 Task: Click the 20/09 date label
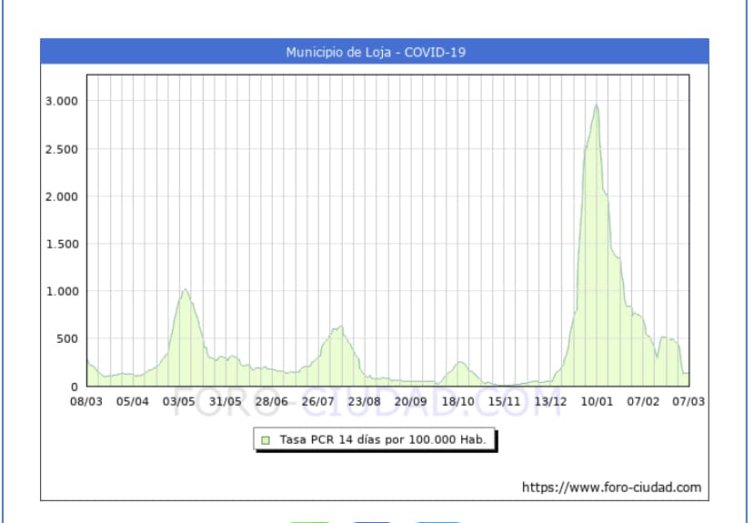tap(411, 401)
